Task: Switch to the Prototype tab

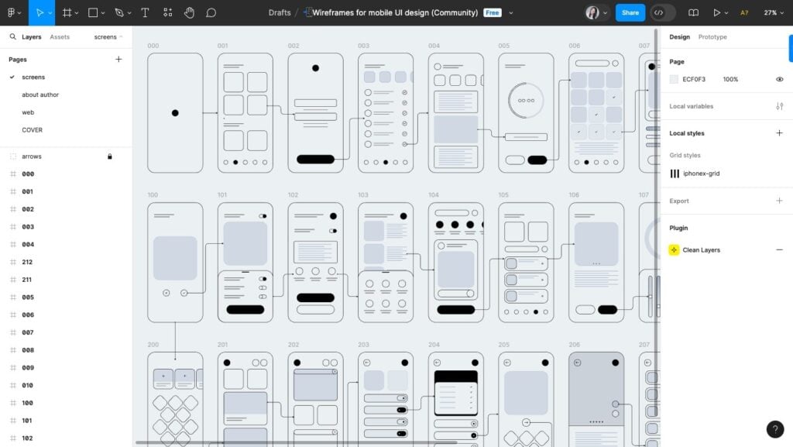Action: 712,37
